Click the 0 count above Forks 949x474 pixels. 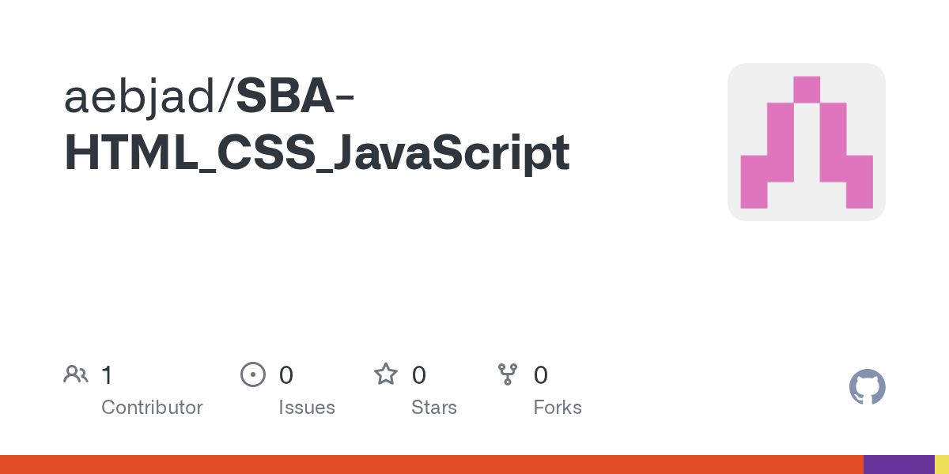(541, 374)
